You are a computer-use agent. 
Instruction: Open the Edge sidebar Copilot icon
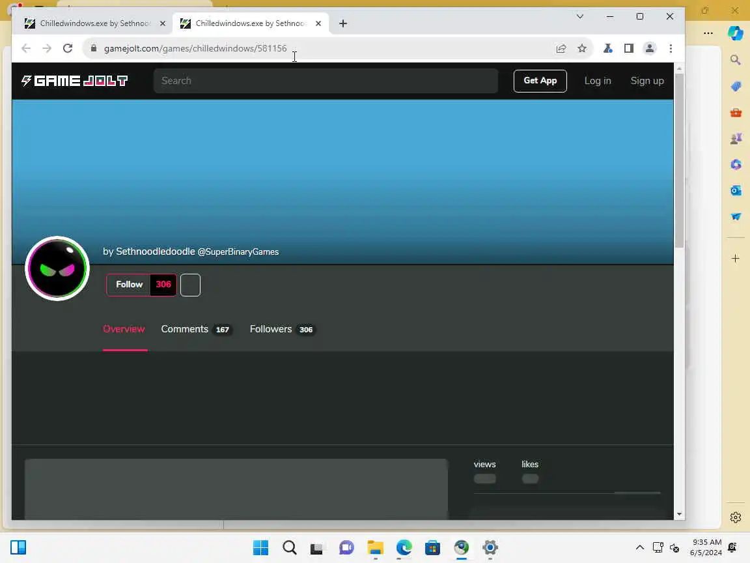click(736, 33)
